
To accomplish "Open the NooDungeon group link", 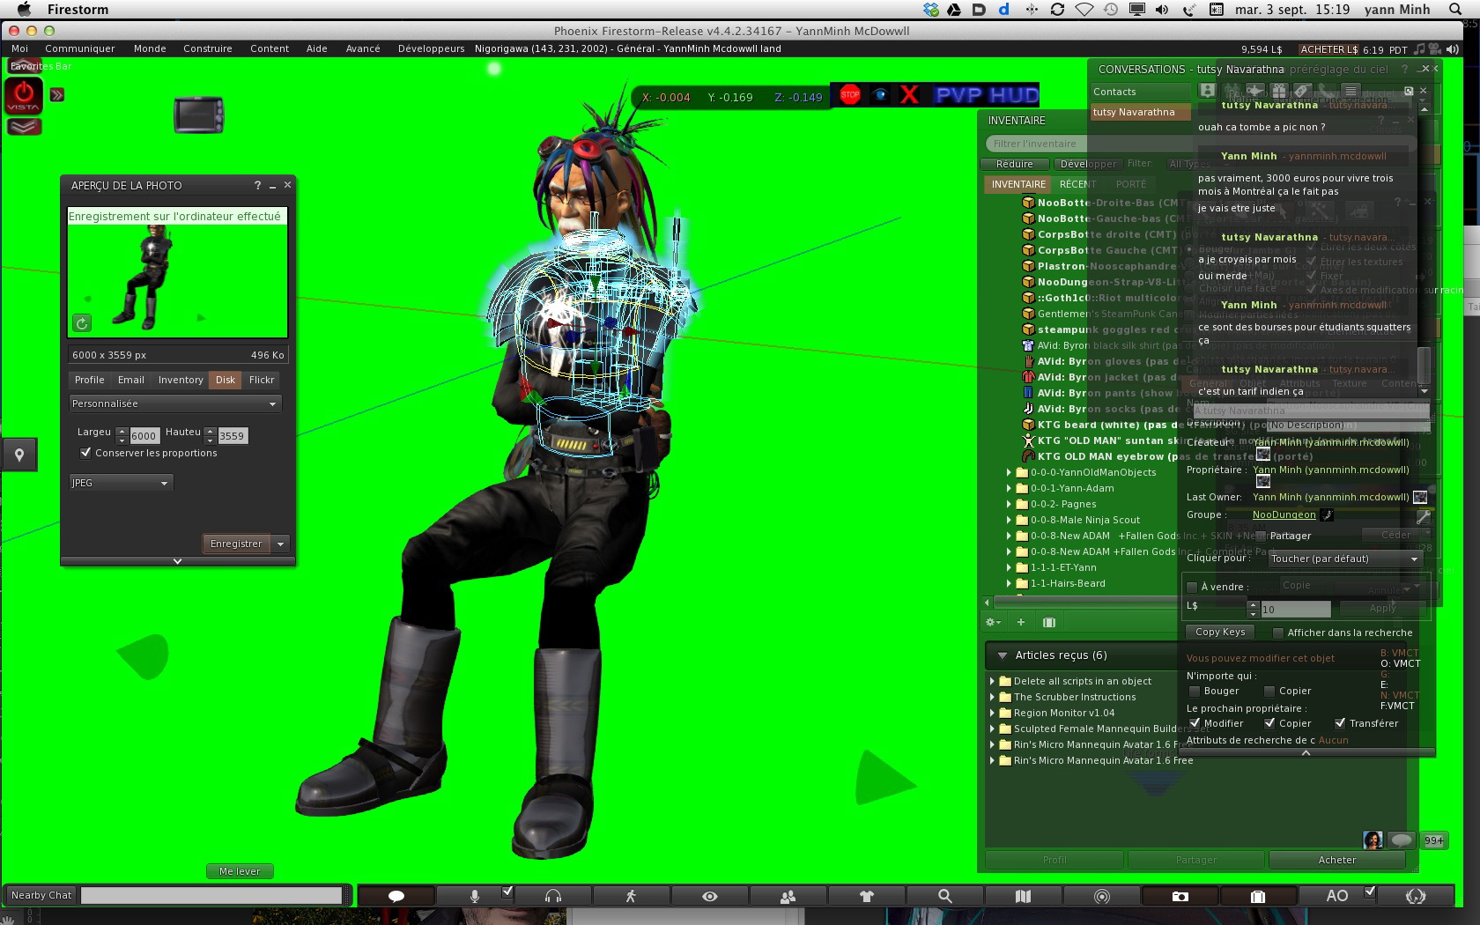I will tap(1284, 514).
